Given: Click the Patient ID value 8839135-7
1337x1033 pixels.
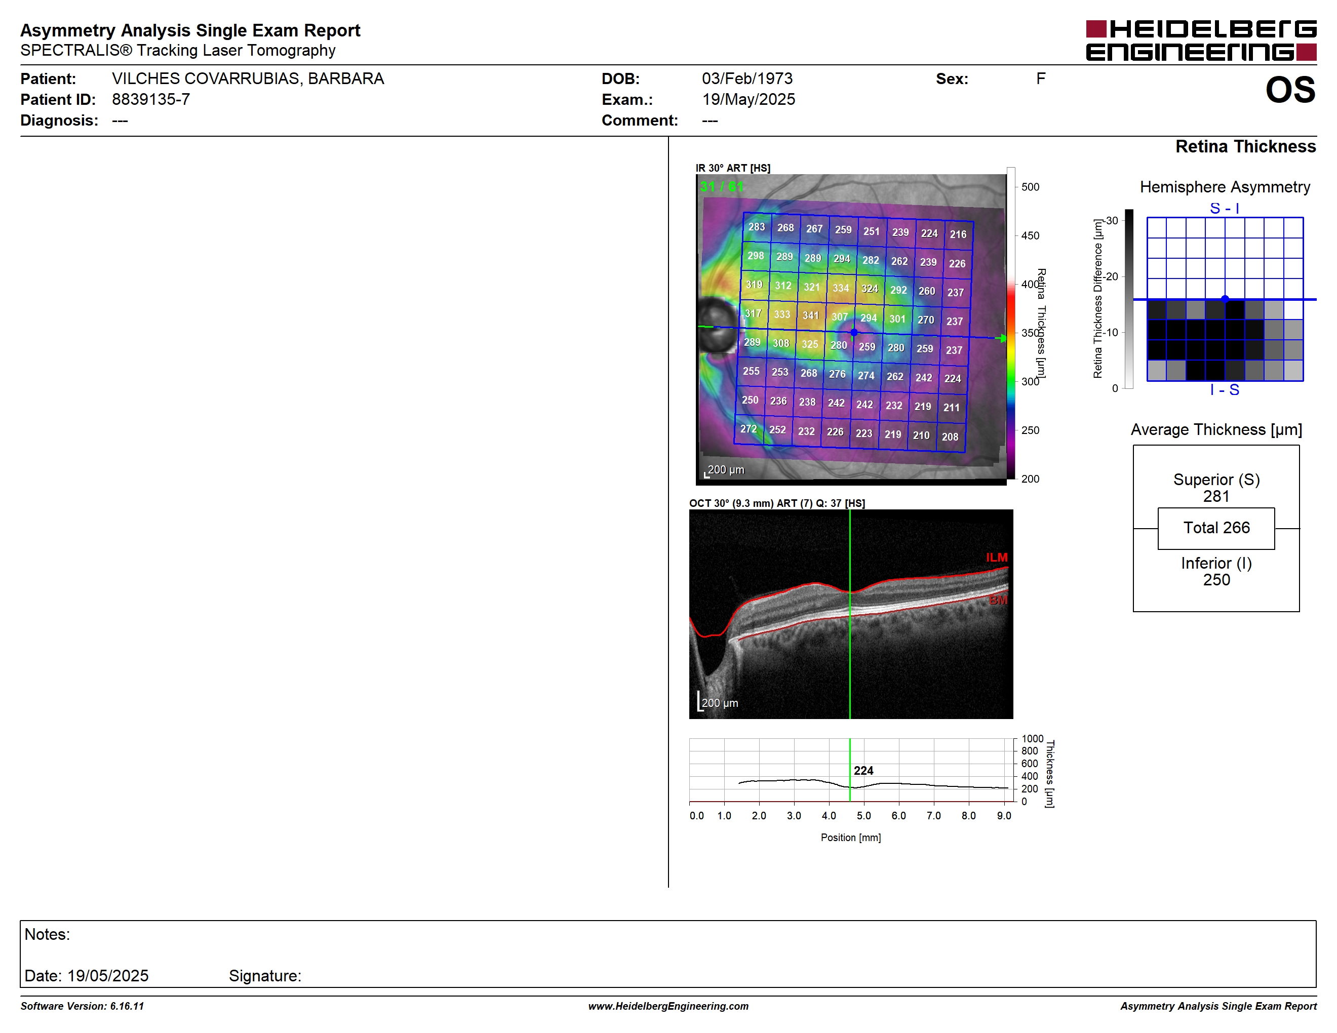Looking at the screenshot, I should click(x=150, y=99).
